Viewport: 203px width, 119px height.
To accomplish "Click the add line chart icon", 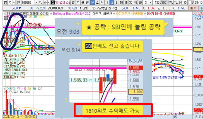I will click(176, 2).
